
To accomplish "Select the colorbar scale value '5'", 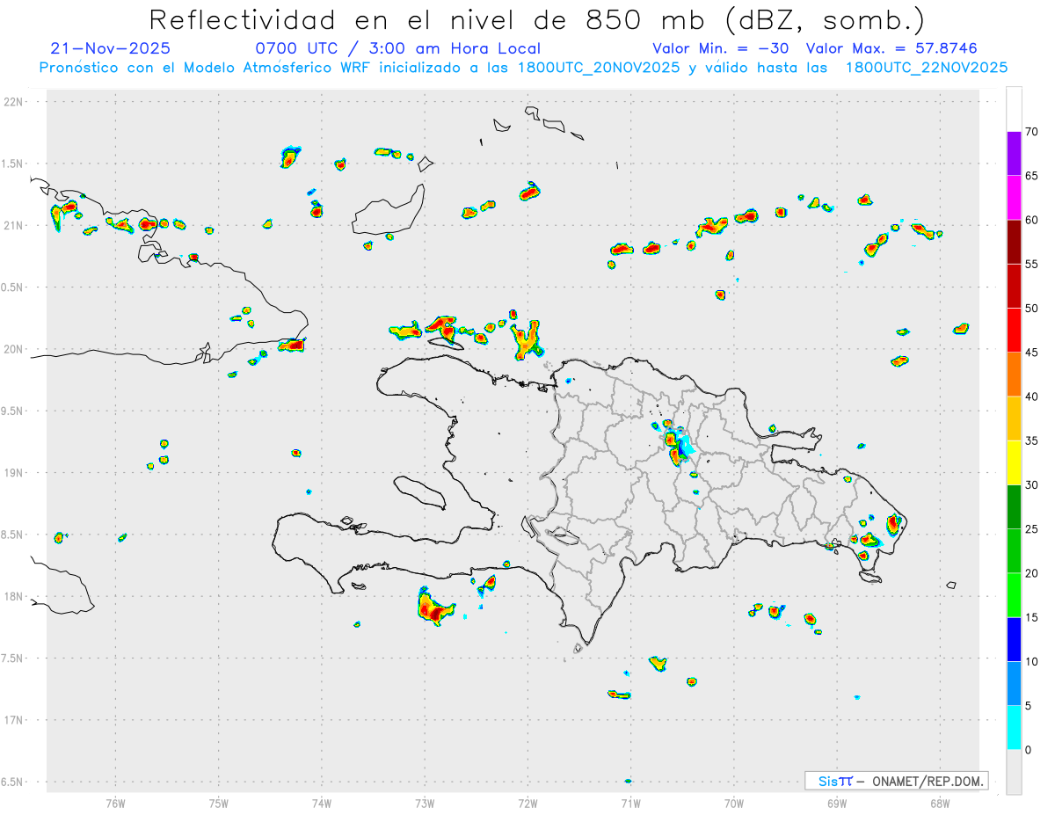I will point(1029,706).
